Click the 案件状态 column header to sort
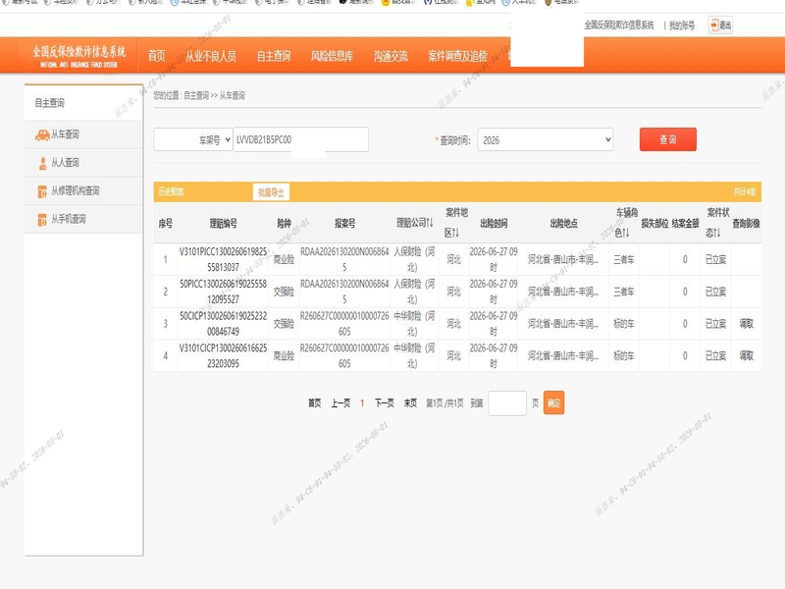This screenshot has height=589, width=785. coord(715,223)
